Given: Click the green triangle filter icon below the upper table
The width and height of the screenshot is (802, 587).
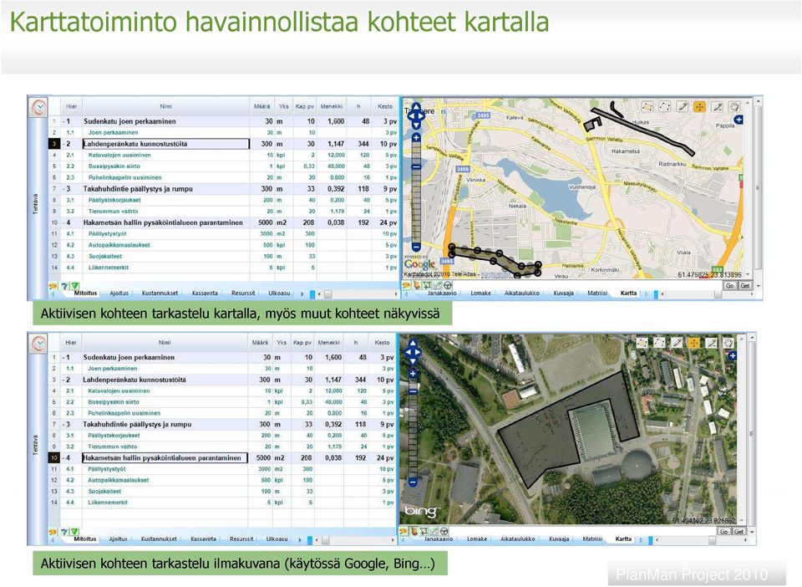Looking at the screenshot, I should tap(74, 286).
